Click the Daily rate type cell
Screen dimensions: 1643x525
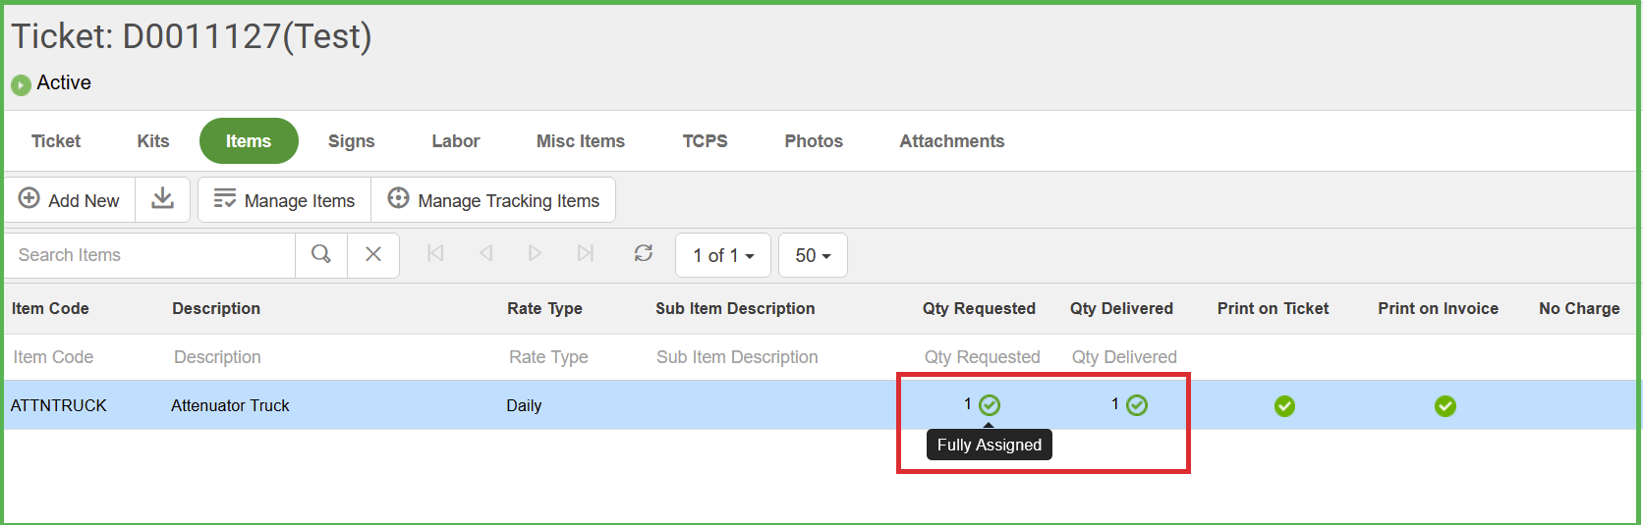(524, 405)
